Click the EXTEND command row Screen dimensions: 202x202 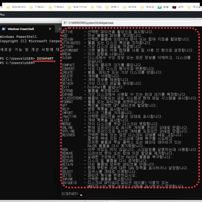[x=91, y=91]
